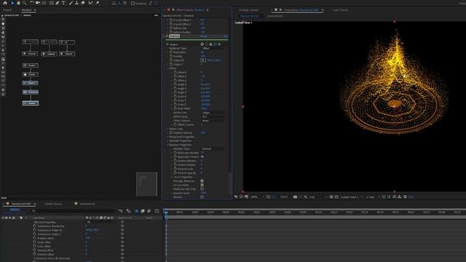
Task: Select the highlighted bottom Replica node
Action: pos(31,103)
